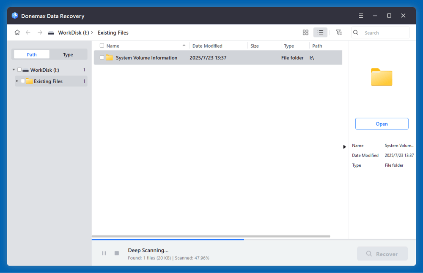This screenshot has width=423, height=273.
Task: Collapse the right details panel arrow
Action: pos(344,146)
